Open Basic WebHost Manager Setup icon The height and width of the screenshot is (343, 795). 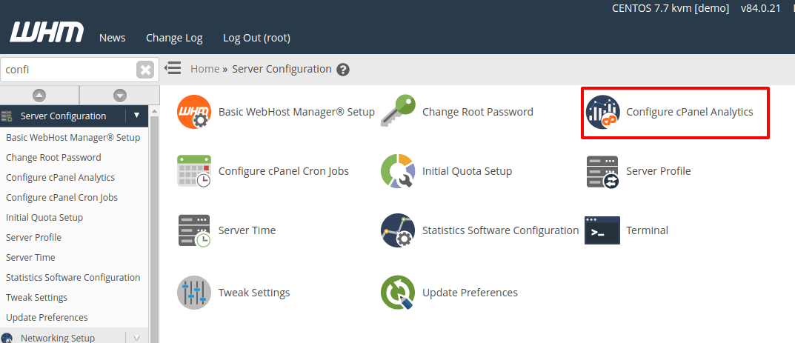point(193,112)
